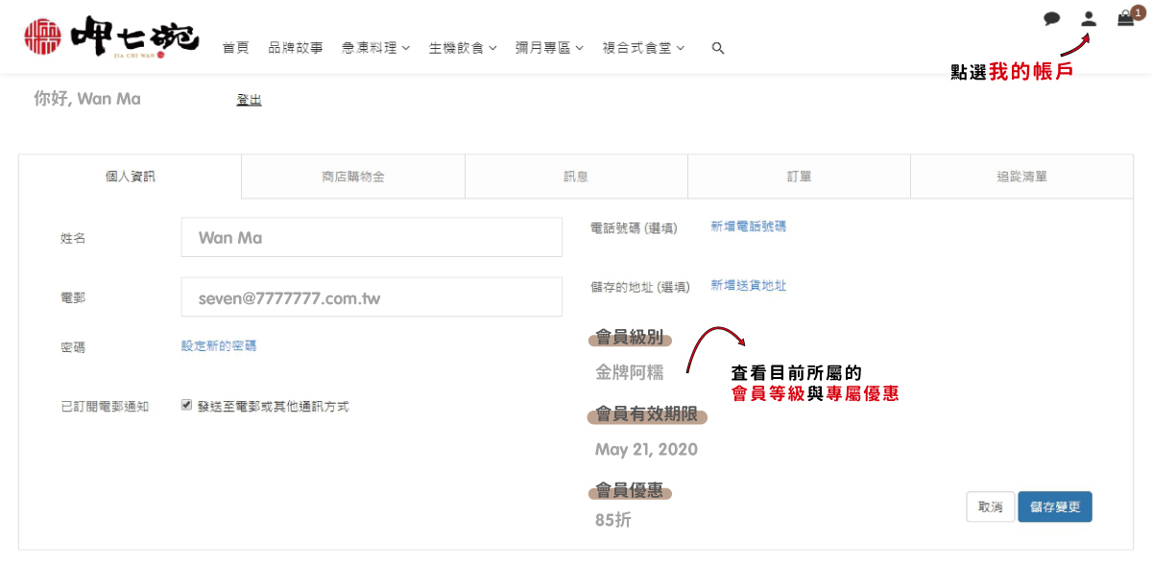Click the 登出 link
1152x566 pixels.
[x=249, y=98]
